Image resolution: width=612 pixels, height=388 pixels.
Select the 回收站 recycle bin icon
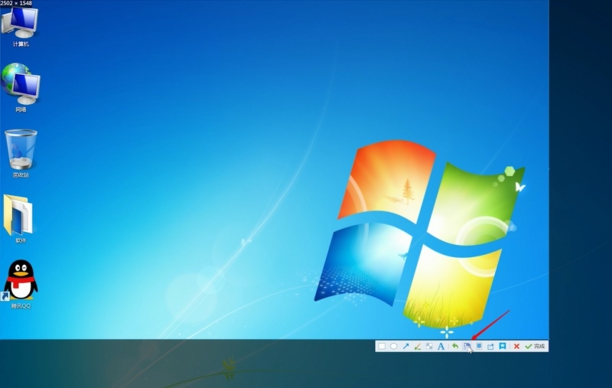point(21,153)
